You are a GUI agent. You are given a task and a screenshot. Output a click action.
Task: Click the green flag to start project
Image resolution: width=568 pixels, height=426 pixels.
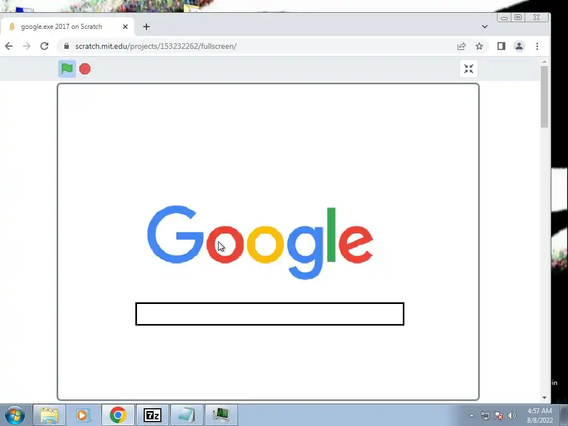coord(67,69)
